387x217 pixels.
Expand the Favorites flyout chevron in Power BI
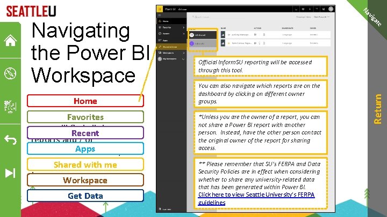point(184,27)
